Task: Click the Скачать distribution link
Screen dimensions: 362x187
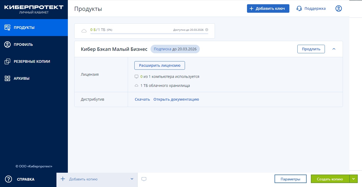Action: (x=142, y=99)
